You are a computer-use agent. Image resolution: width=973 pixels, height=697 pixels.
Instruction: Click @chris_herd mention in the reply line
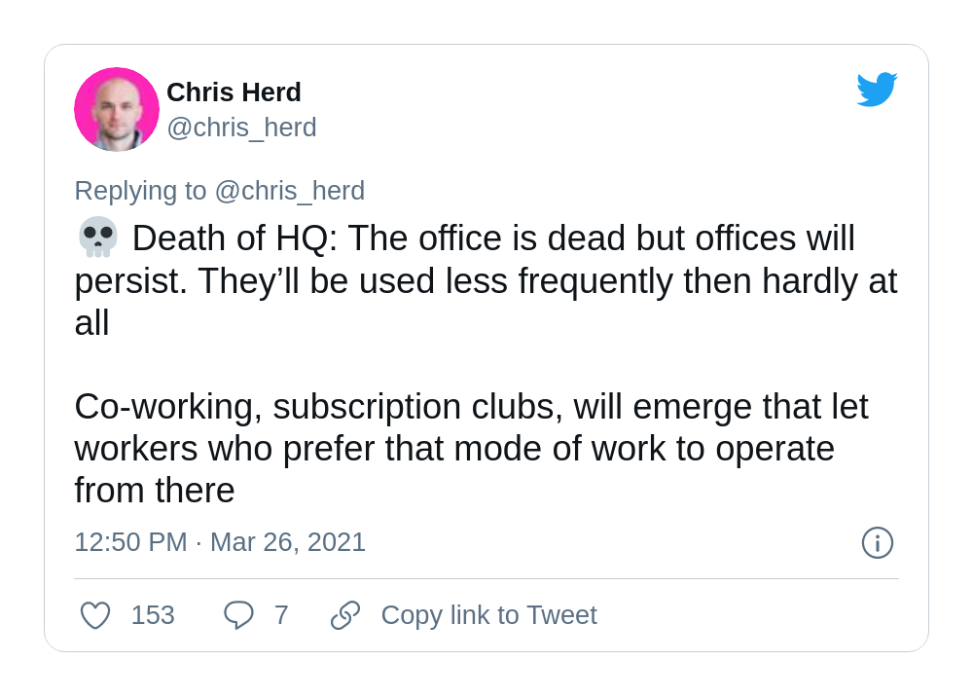coord(290,191)
